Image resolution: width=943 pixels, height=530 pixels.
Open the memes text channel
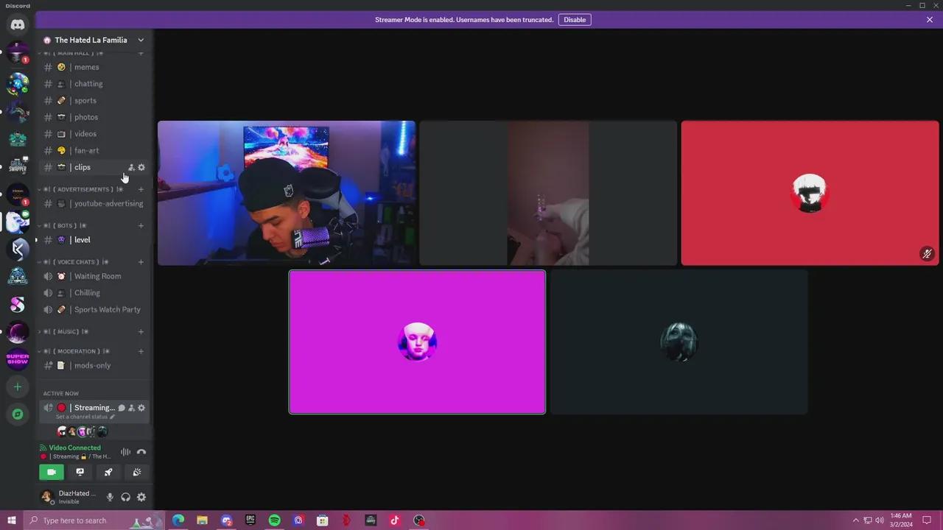[x=94, y=67]
